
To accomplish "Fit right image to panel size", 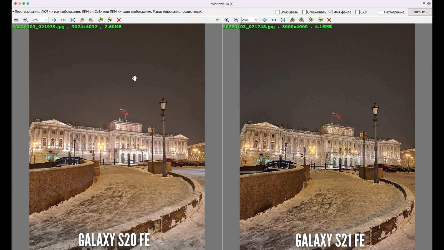I will pos(283,20).
